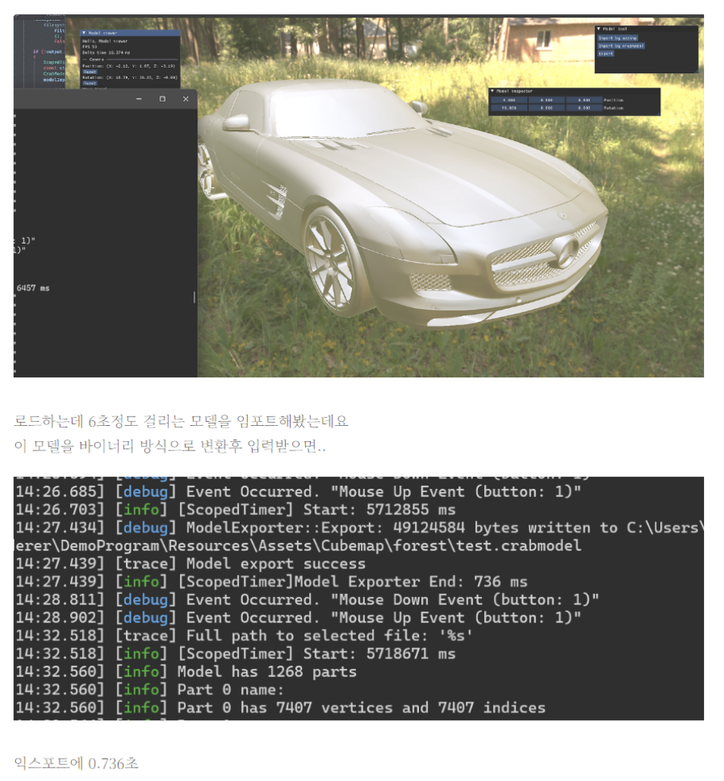724x781 pixels.
Task: Click the text '로드하는데 6초정도 걸리는 모델을 임포트해봤는데요'
Action: (x=181, y=421)
